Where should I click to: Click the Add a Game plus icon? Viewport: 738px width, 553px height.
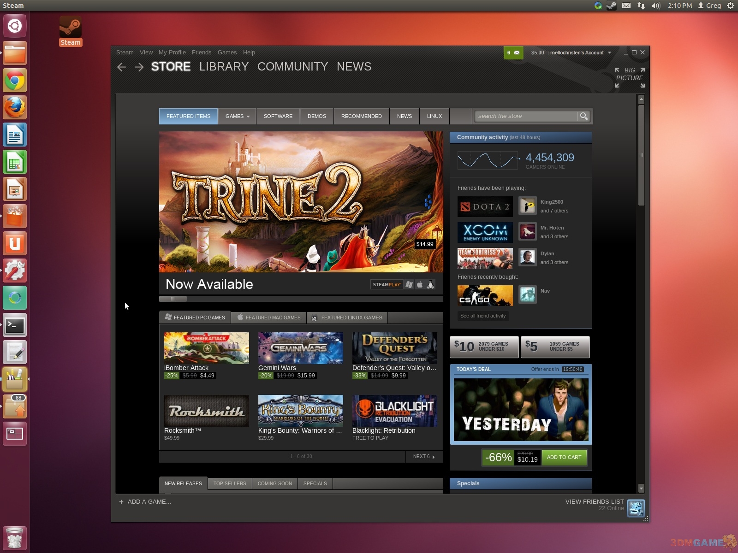click(121, 502)
